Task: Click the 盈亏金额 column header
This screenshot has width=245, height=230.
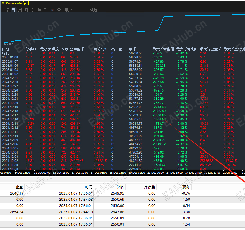Action: point(77,49)
